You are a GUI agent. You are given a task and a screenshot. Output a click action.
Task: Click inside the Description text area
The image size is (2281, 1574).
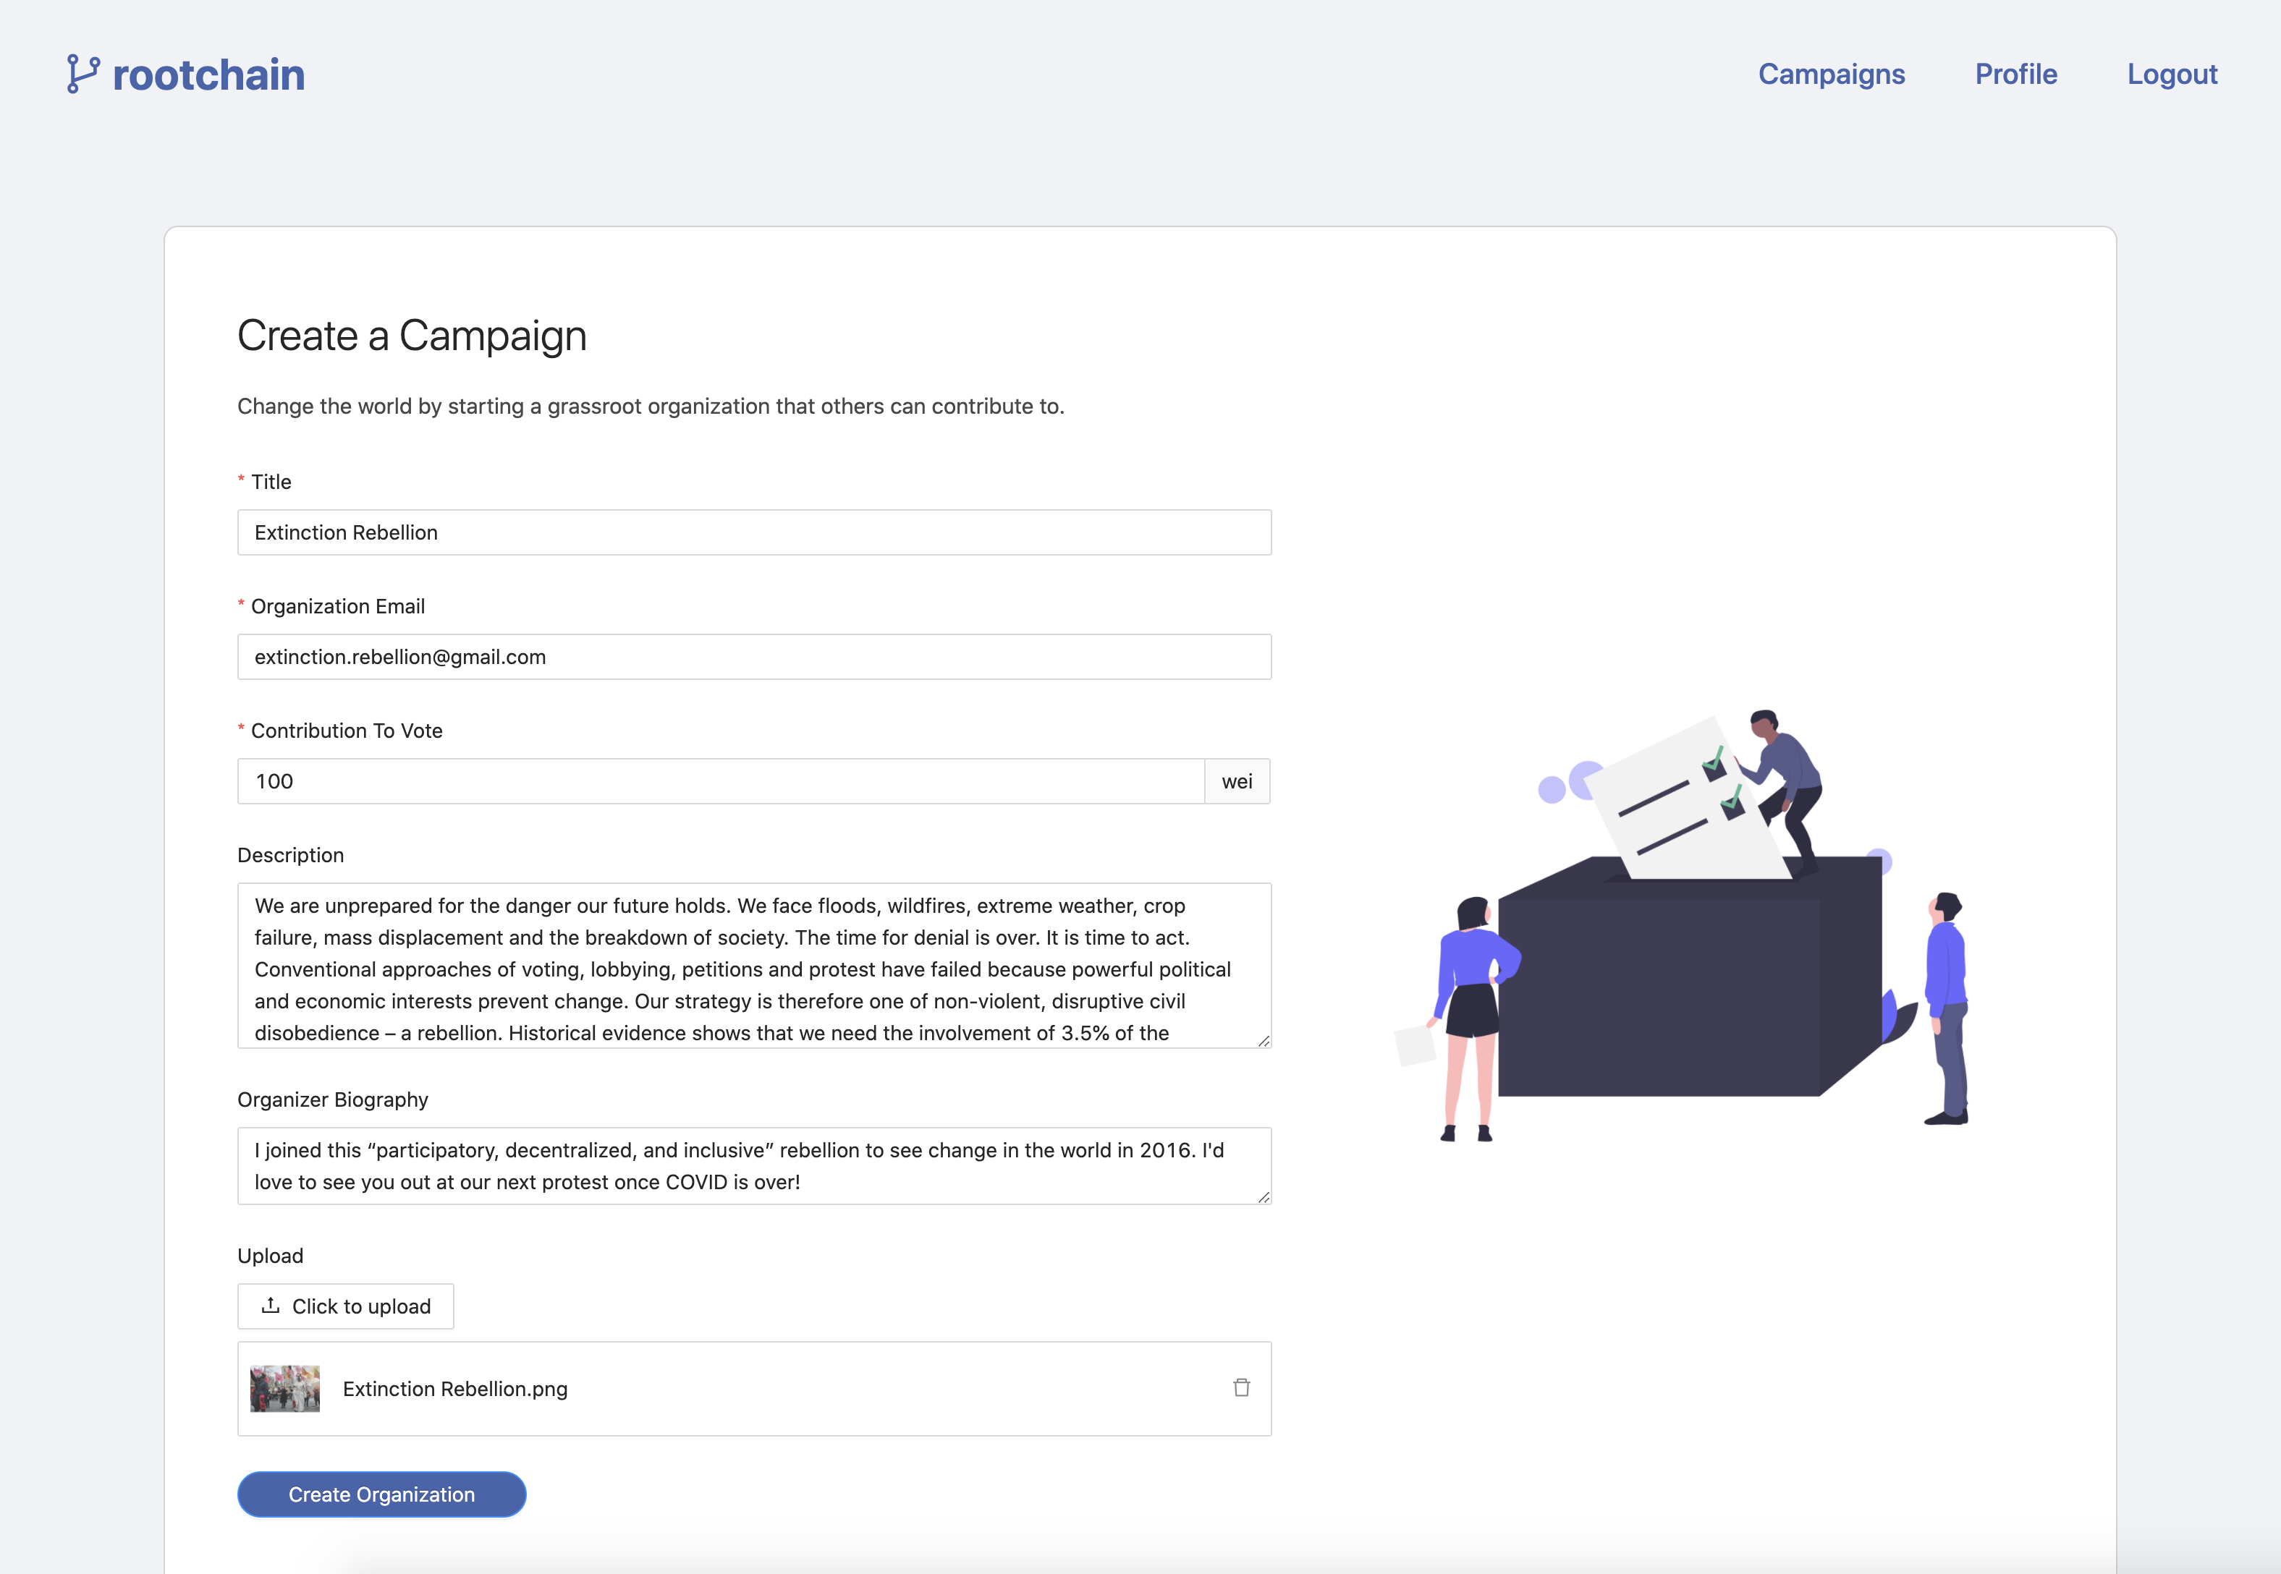(754, 966)
